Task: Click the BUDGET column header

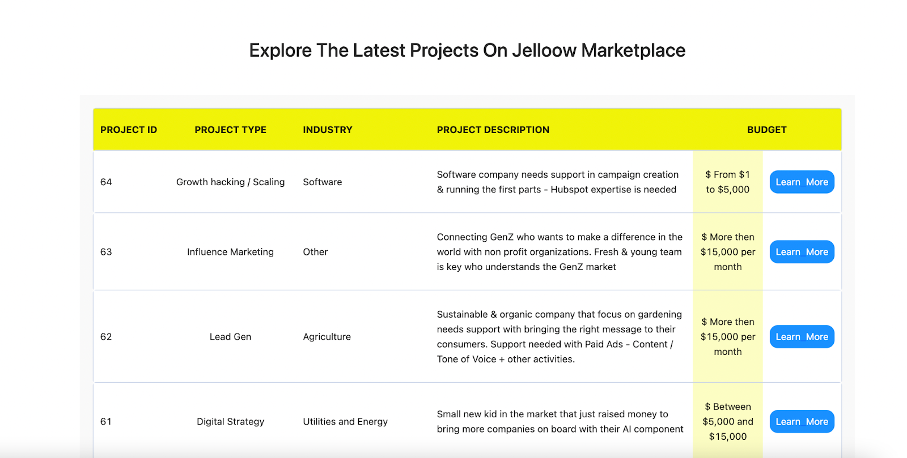Action: click(766, 130)
